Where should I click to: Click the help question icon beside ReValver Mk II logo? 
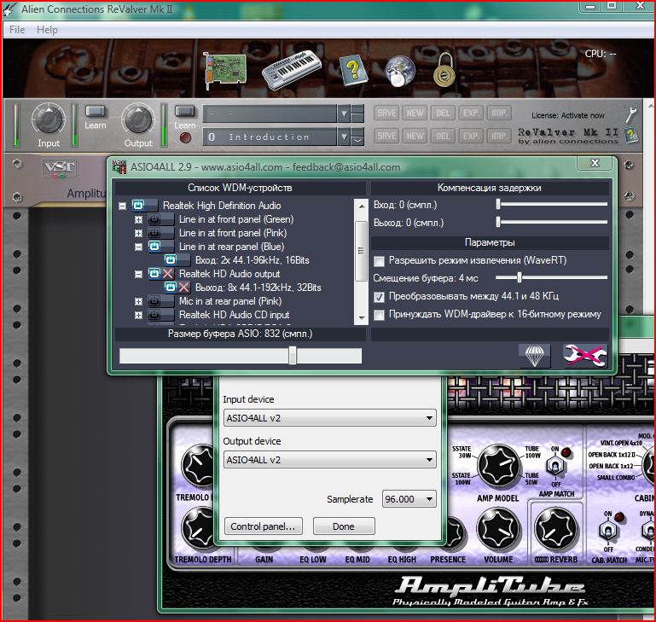(x=631, y=135)
